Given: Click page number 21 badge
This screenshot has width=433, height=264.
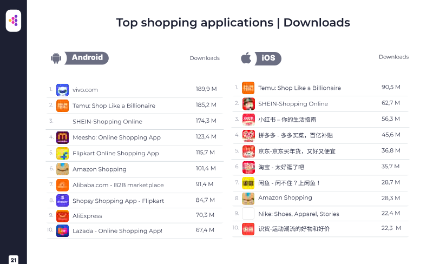Looking at the screenshot, I should 14,260.
